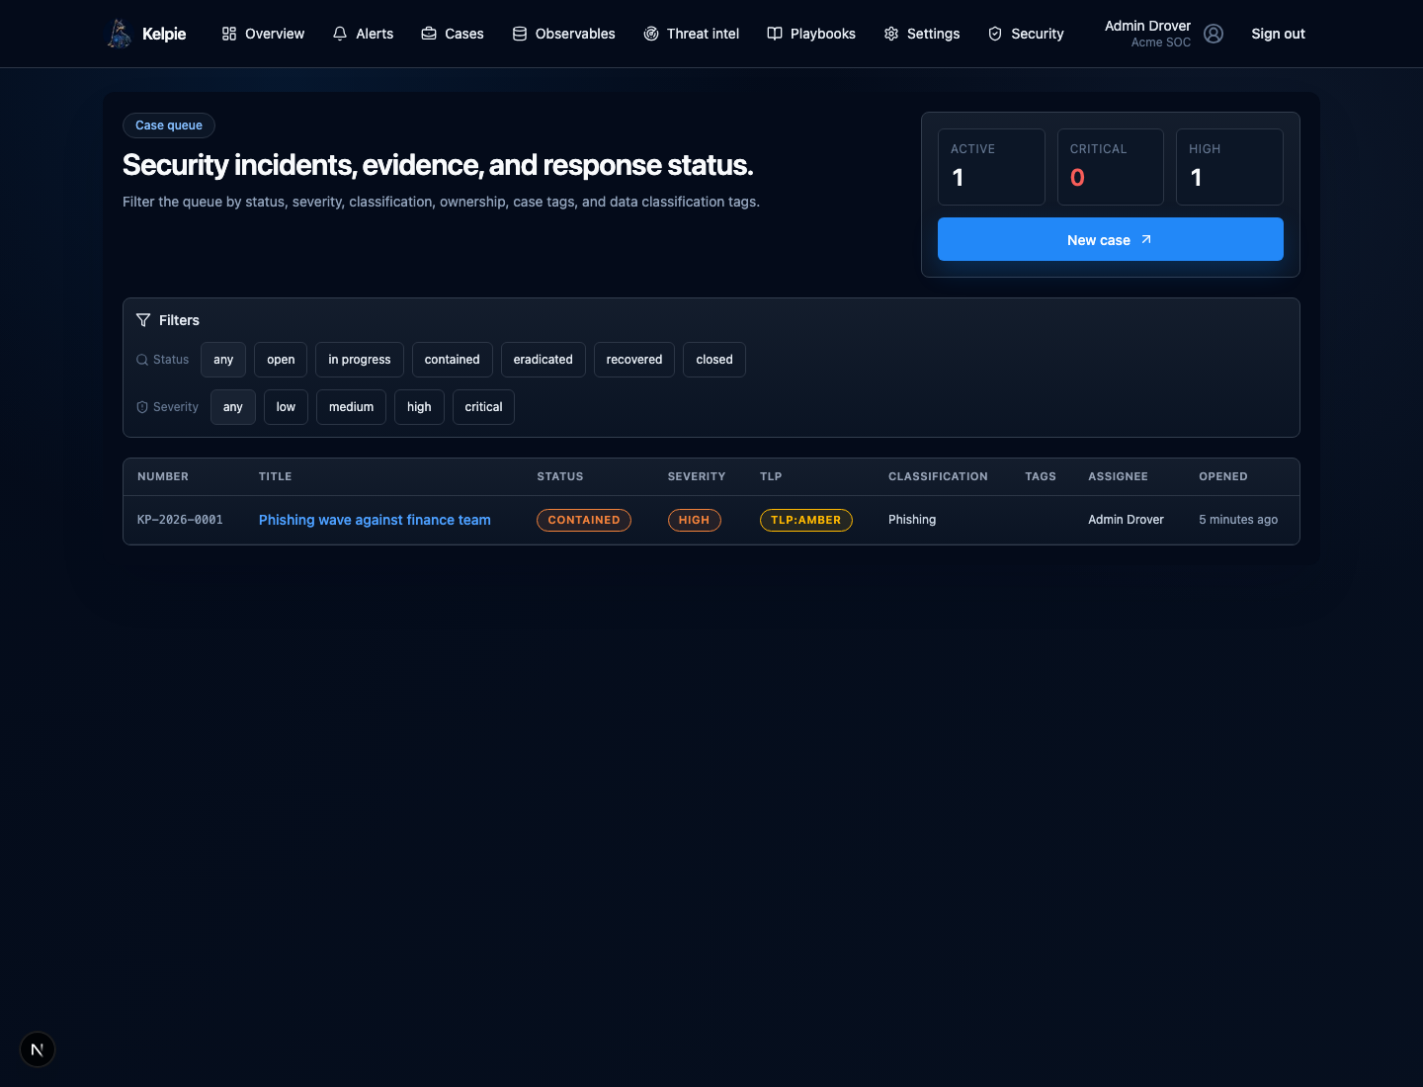Click the HIGH severity badge in the row

click(x=695, y=520)
